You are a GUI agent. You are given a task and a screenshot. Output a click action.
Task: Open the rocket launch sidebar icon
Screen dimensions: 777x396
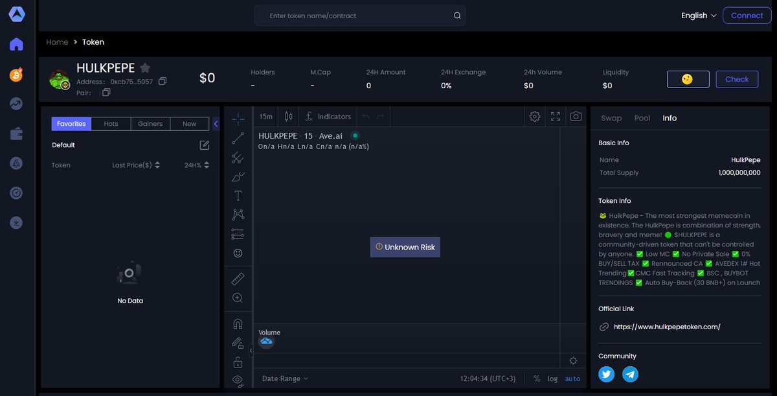click(x=16, y=163)
